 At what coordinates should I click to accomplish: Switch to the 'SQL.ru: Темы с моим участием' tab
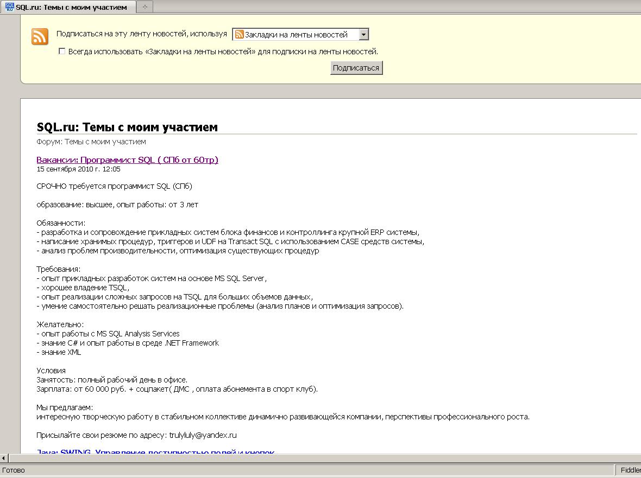click(x=71, y=7)
